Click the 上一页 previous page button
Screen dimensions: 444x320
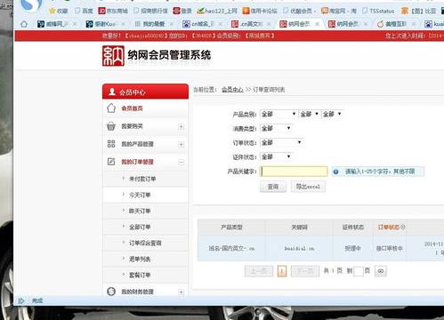[259, 271]
